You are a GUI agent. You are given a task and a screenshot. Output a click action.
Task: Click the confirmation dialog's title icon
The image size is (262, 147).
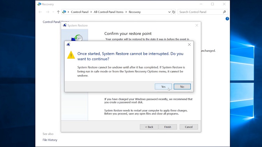click(68, 44)
